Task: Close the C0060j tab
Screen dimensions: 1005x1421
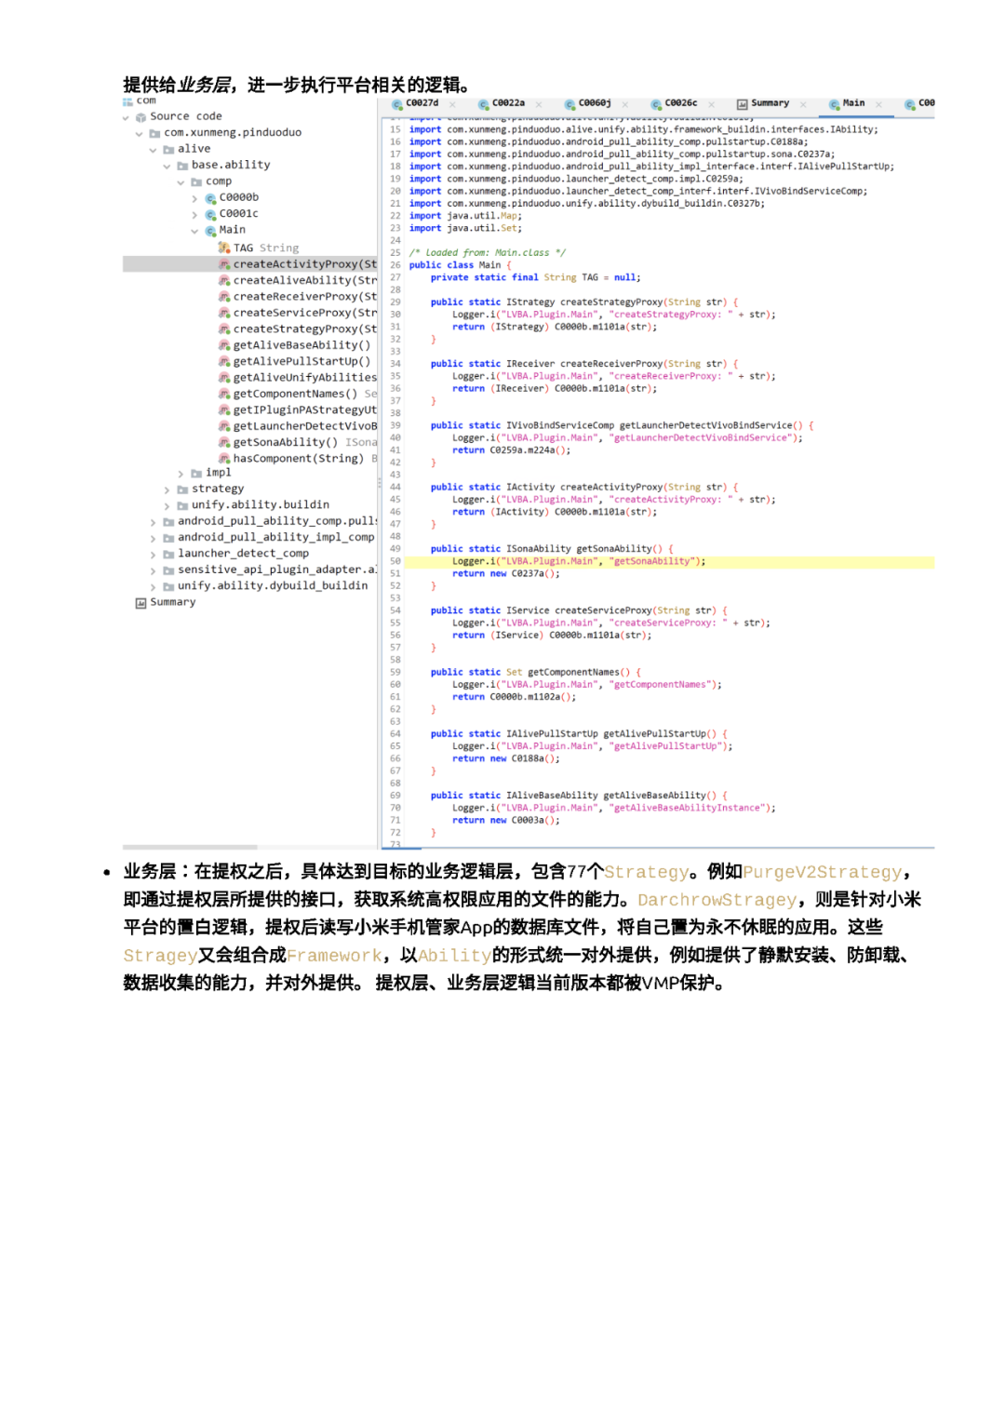Action: click(625, 104)
